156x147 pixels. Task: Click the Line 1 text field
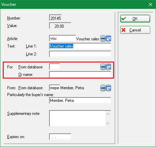pyautogui.click(x=80, y=46)
